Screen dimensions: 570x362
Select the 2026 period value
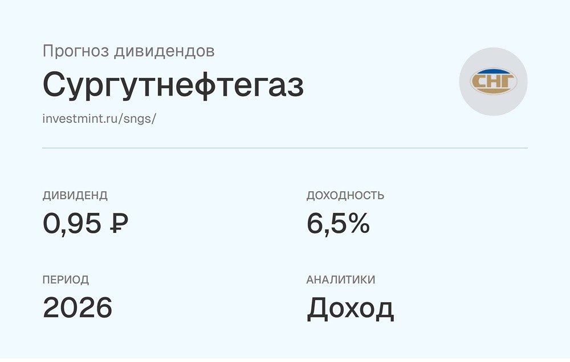[78, 307]
